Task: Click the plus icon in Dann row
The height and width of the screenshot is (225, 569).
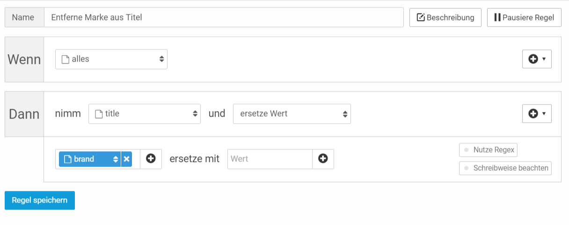Action: tap(533, 114)
